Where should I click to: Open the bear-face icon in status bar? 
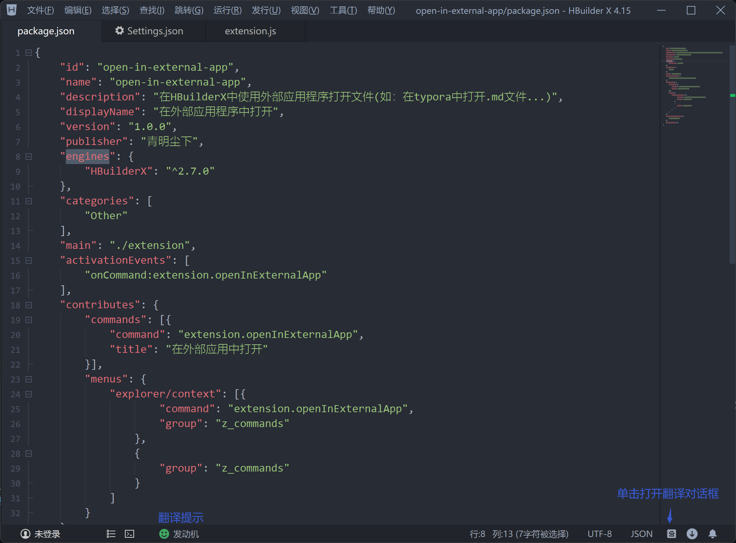coord(672,534)
